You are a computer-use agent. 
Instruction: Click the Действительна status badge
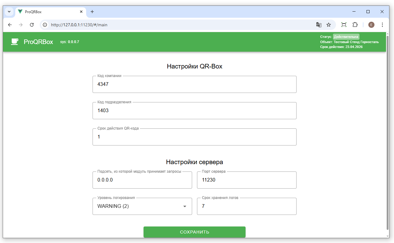coord(346,37)
